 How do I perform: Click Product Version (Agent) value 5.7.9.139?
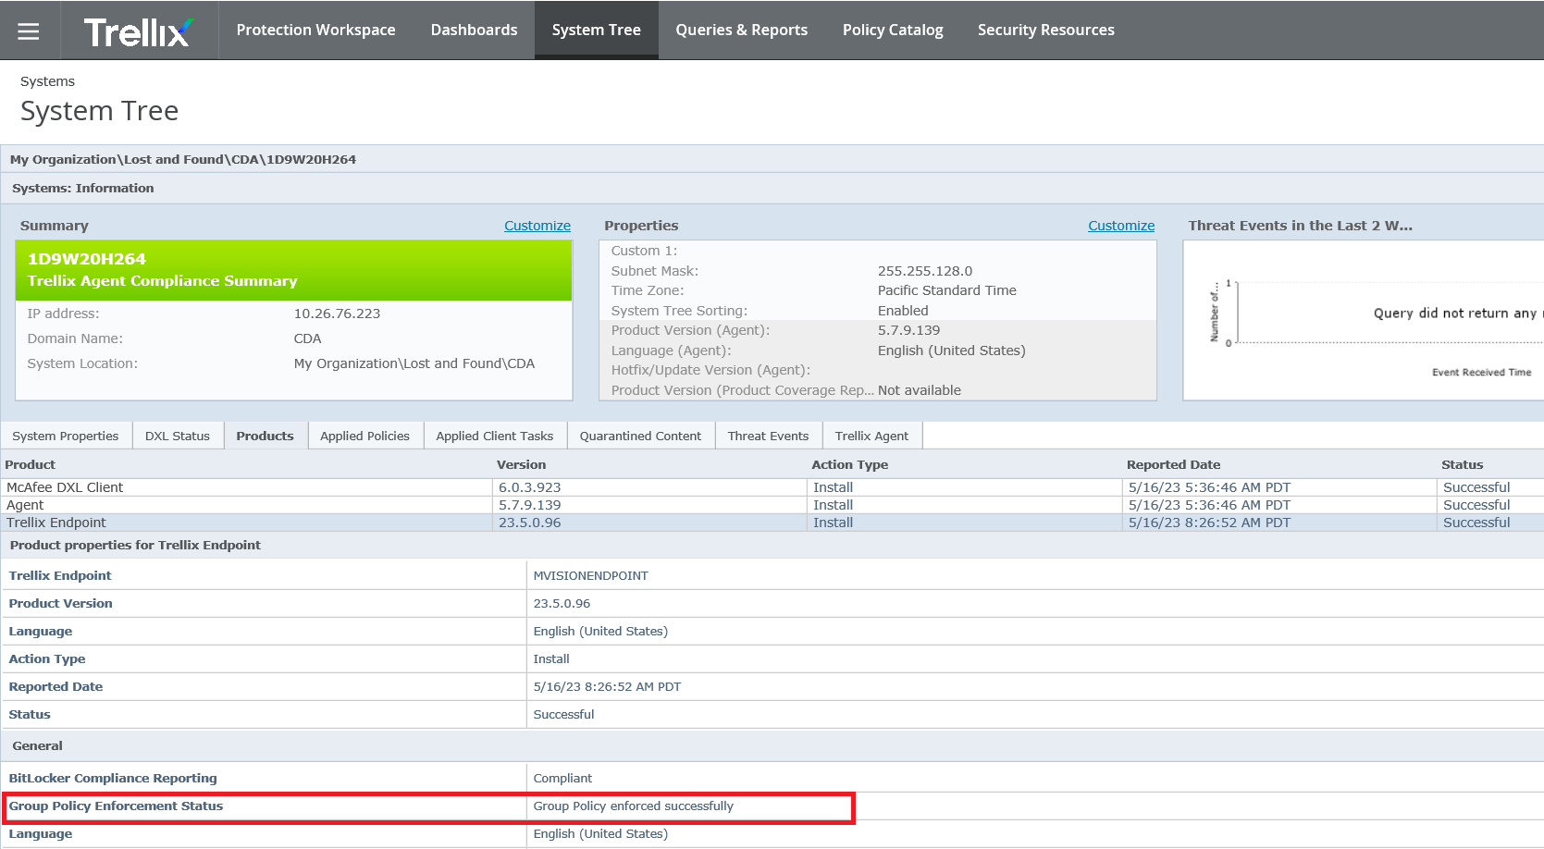908,330
